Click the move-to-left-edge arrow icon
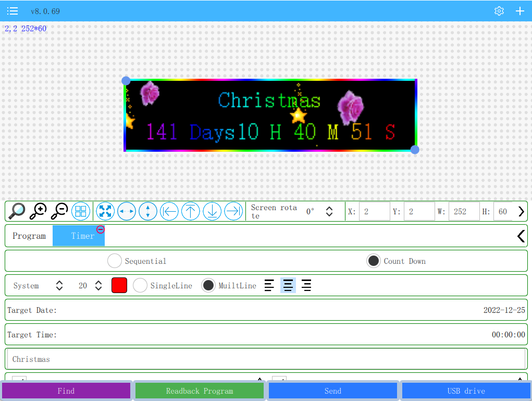 (x=169, y=211)
